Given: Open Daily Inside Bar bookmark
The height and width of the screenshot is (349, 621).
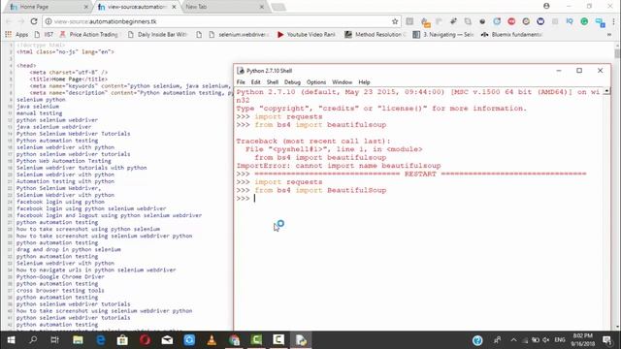Looking at the screenshot, I should click(x=157, y=35).
